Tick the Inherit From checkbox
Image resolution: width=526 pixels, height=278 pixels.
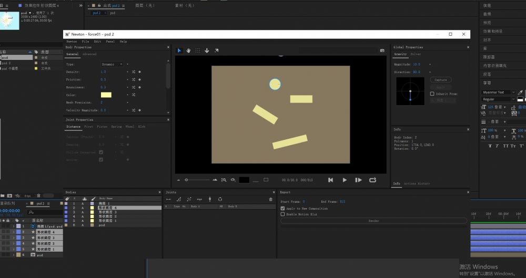click(432, 94)
